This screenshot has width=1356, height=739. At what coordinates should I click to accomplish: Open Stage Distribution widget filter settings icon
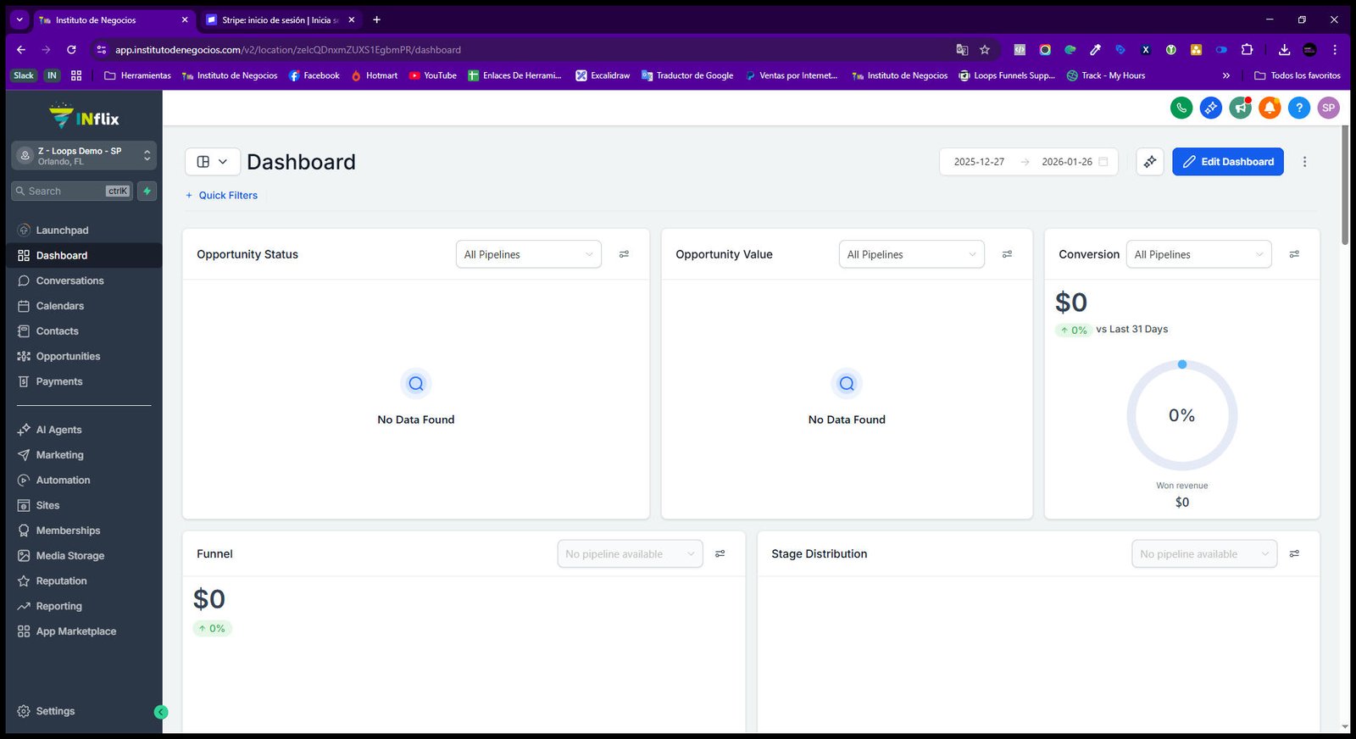tap(1294, 554)
